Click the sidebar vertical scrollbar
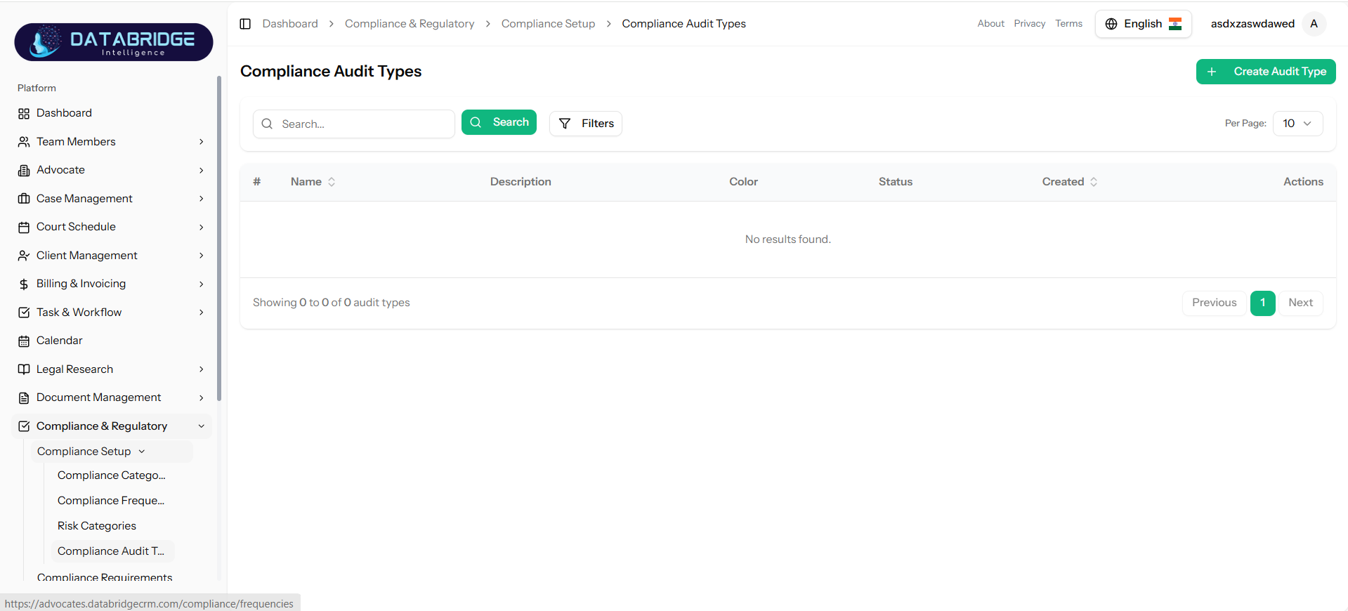The image size is (1348, 611). click(219, 239)
